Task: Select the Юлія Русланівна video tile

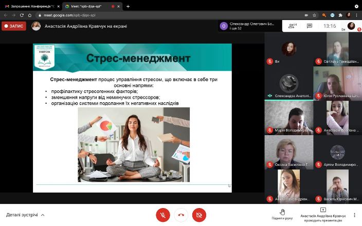Action: 337,83
